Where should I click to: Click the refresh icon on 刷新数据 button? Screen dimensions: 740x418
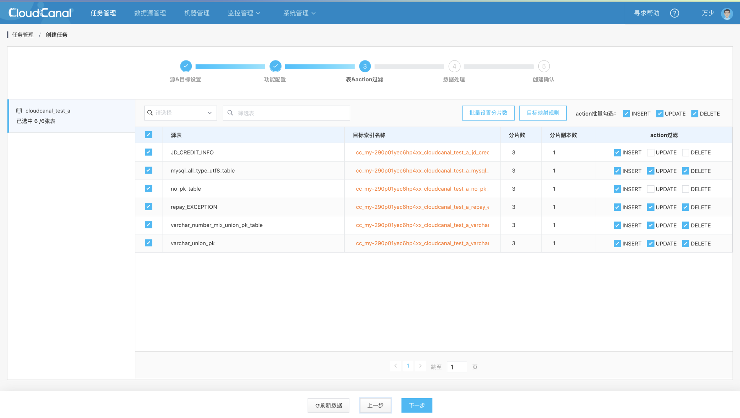[317, 405]
